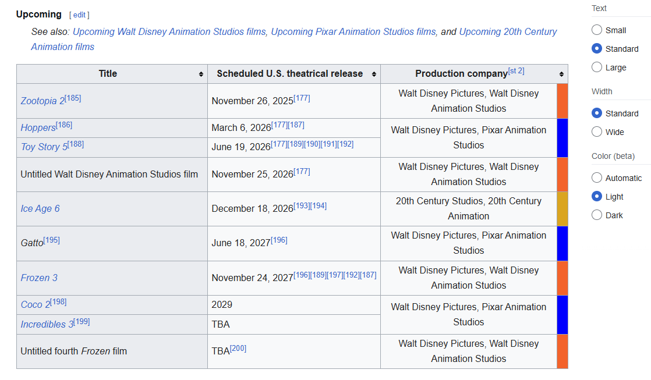The height and width of the screenshot is (380, 651).
Task: Open reference 193 after December 18, 2026
Action: tap(302, 206)
